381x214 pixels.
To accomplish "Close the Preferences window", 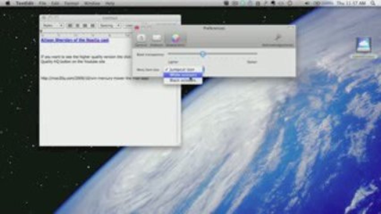I will click(x=137, y=28).
